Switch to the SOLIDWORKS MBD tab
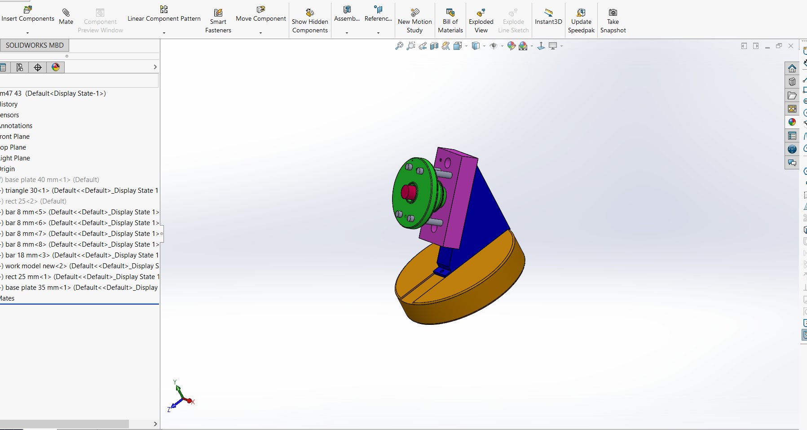 [x=35, y=45]
